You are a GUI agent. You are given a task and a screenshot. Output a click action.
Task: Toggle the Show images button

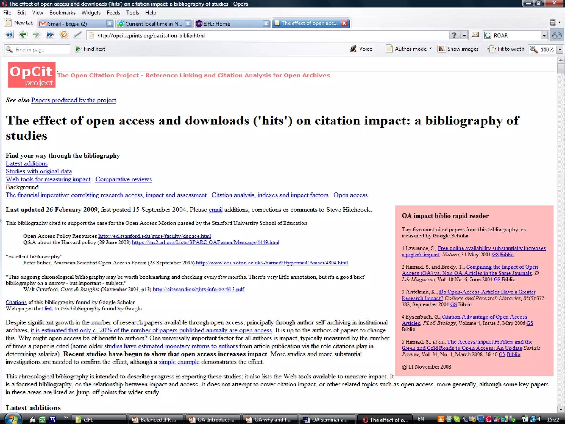coord(458,49)
